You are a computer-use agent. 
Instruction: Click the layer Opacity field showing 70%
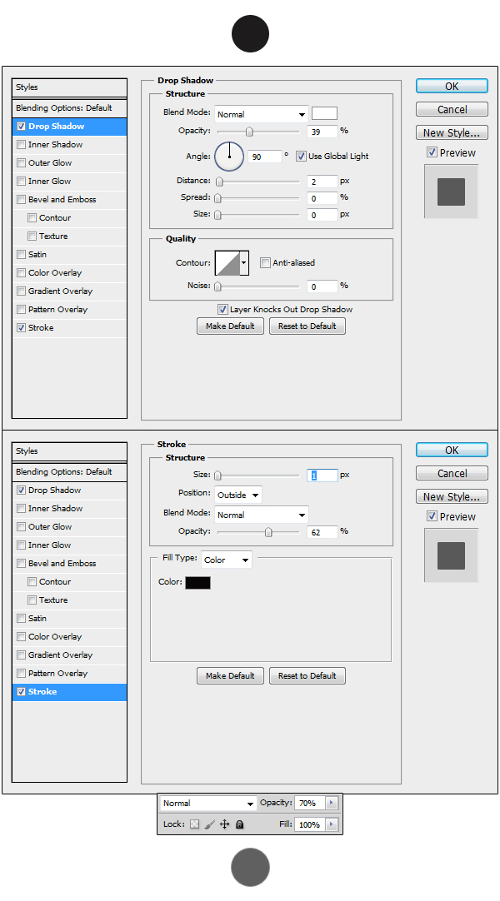pos(310,804)
